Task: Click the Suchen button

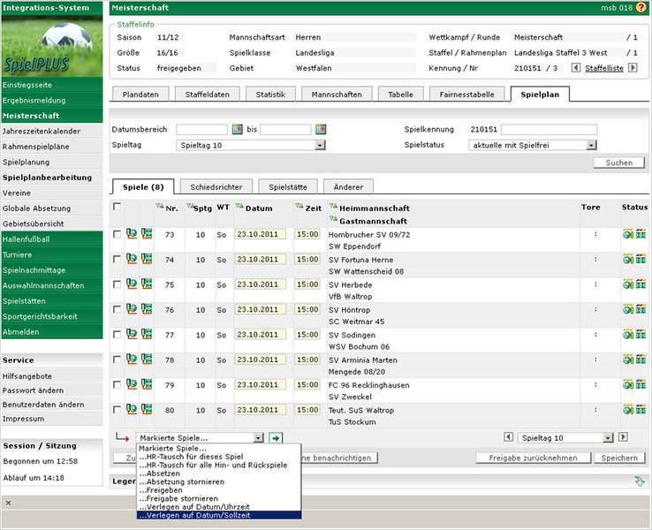Action: (x=618, y=163)
